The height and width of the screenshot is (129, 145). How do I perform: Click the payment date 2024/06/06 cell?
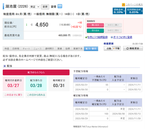[x=118, y=114]
